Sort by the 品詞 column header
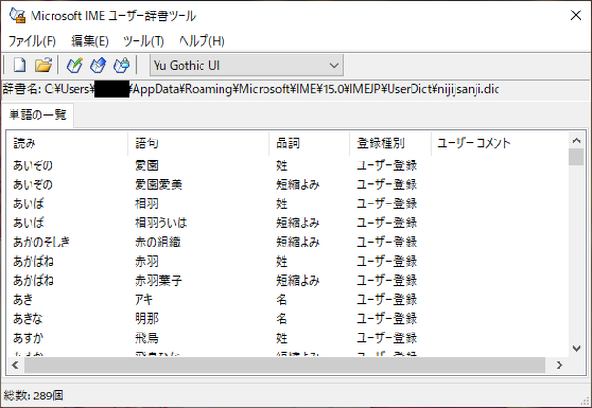 pos(309,143)
